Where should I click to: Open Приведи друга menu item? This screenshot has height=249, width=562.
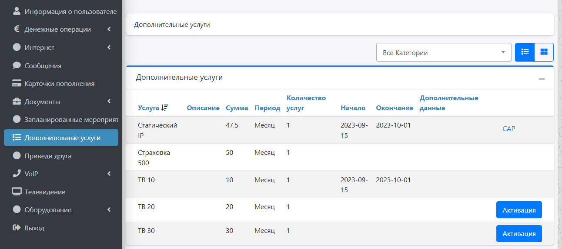pyautogui.click(x=48, y=156)
